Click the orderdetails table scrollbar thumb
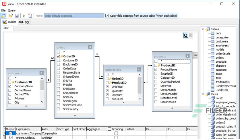Screen dimensions: 240x139 [140, 85]
